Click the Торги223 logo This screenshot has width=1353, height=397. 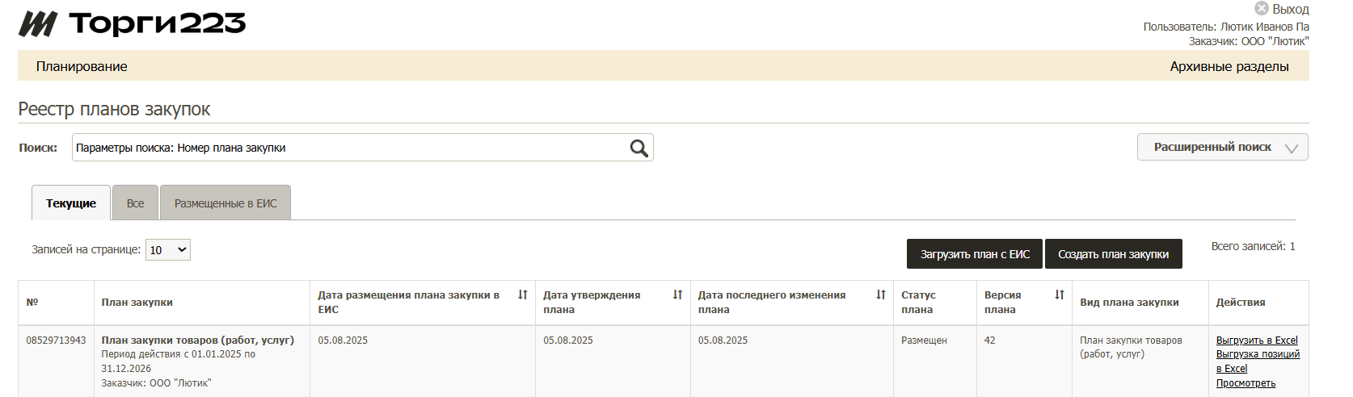point(132,24)
